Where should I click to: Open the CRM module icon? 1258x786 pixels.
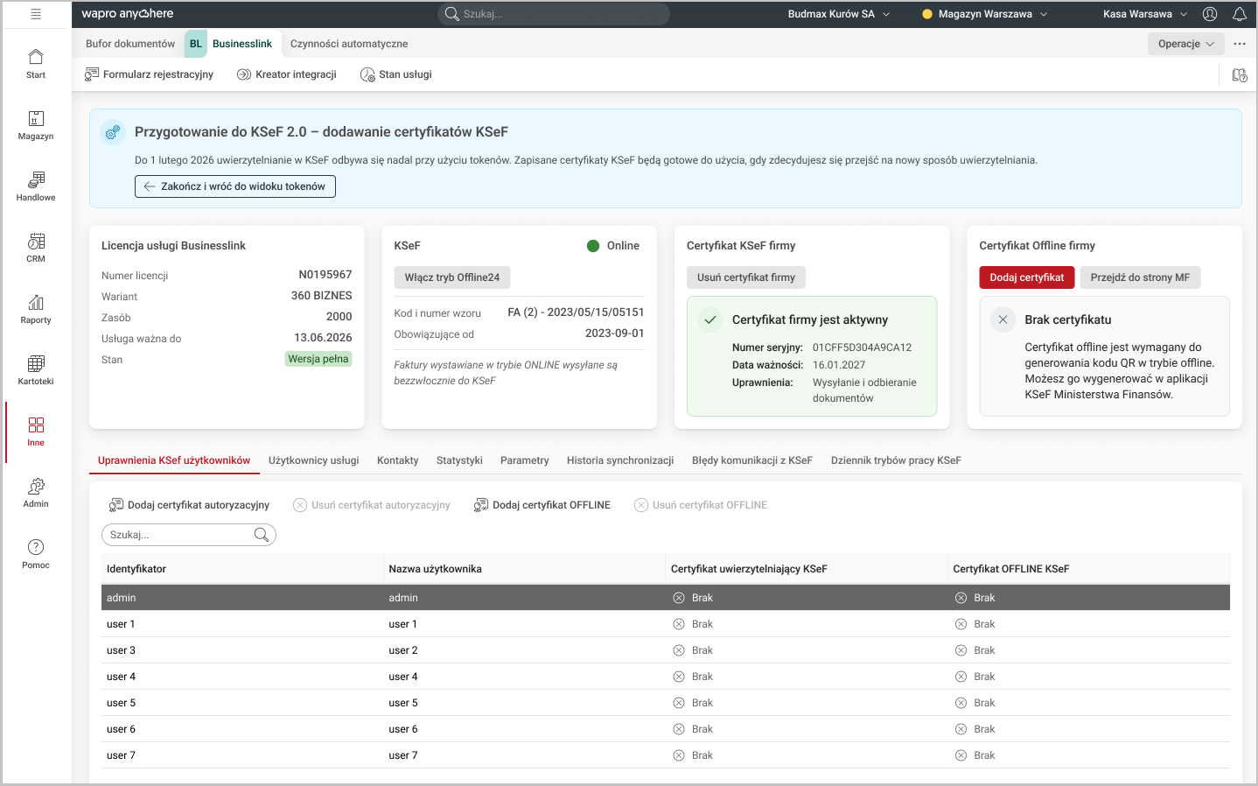click(36, 248)
